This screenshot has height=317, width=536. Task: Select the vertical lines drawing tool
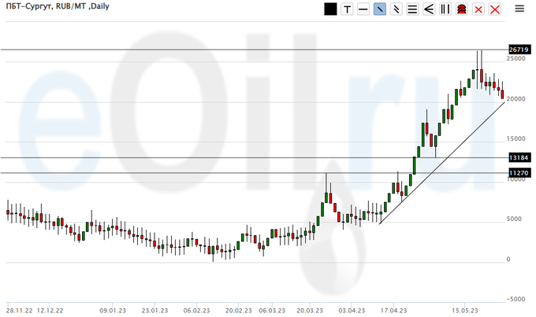pyautogui.click(x=445, y=9)
